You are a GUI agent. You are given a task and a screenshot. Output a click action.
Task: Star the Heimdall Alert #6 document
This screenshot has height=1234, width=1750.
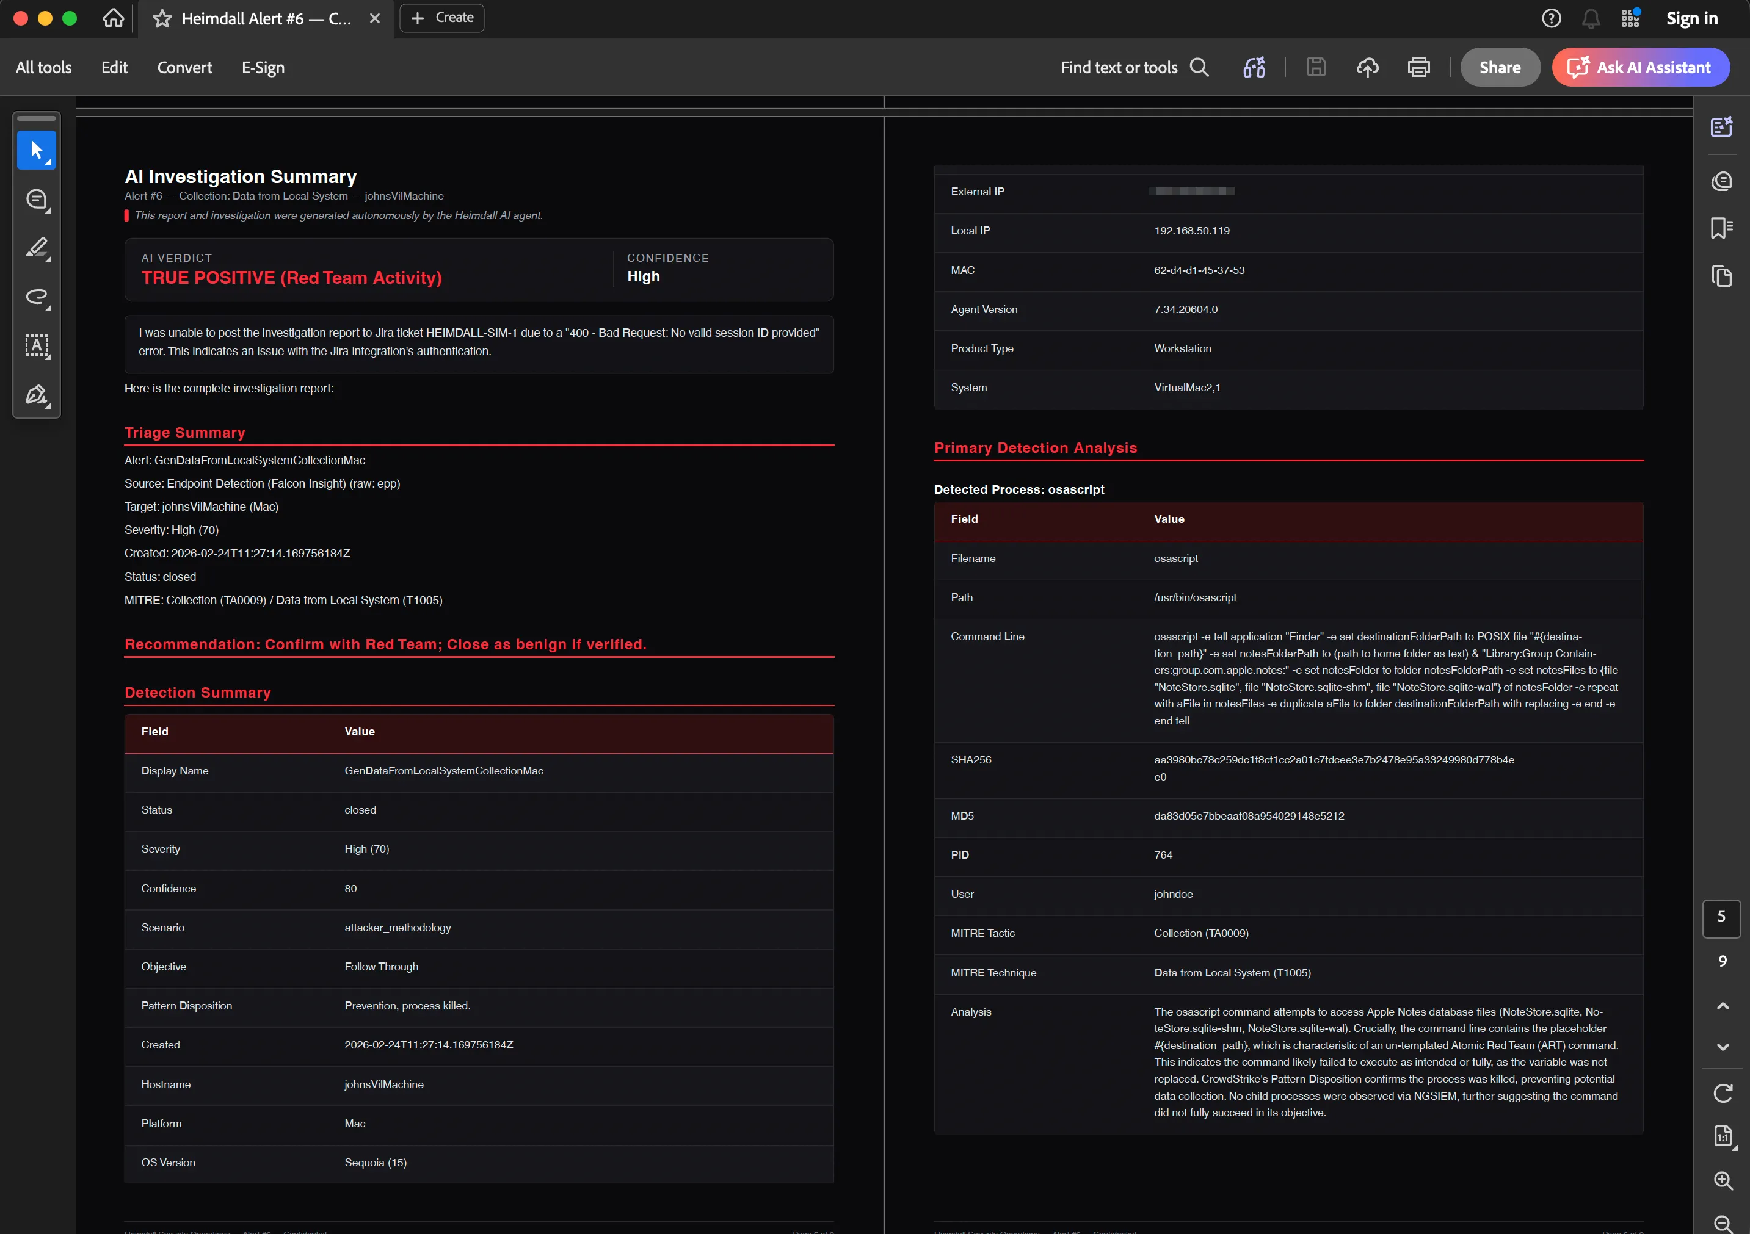pos(162,18)
